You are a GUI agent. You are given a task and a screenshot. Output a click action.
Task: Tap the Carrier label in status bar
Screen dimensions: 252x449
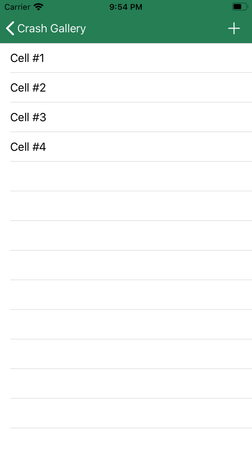[x=17, y=7]
